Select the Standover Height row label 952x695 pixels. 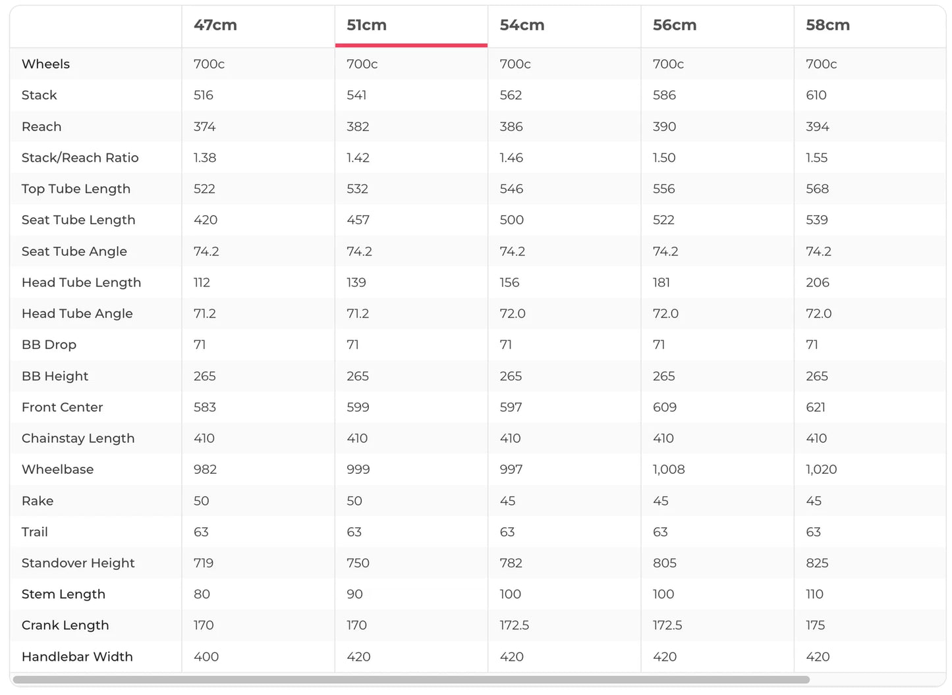(78, 563)
